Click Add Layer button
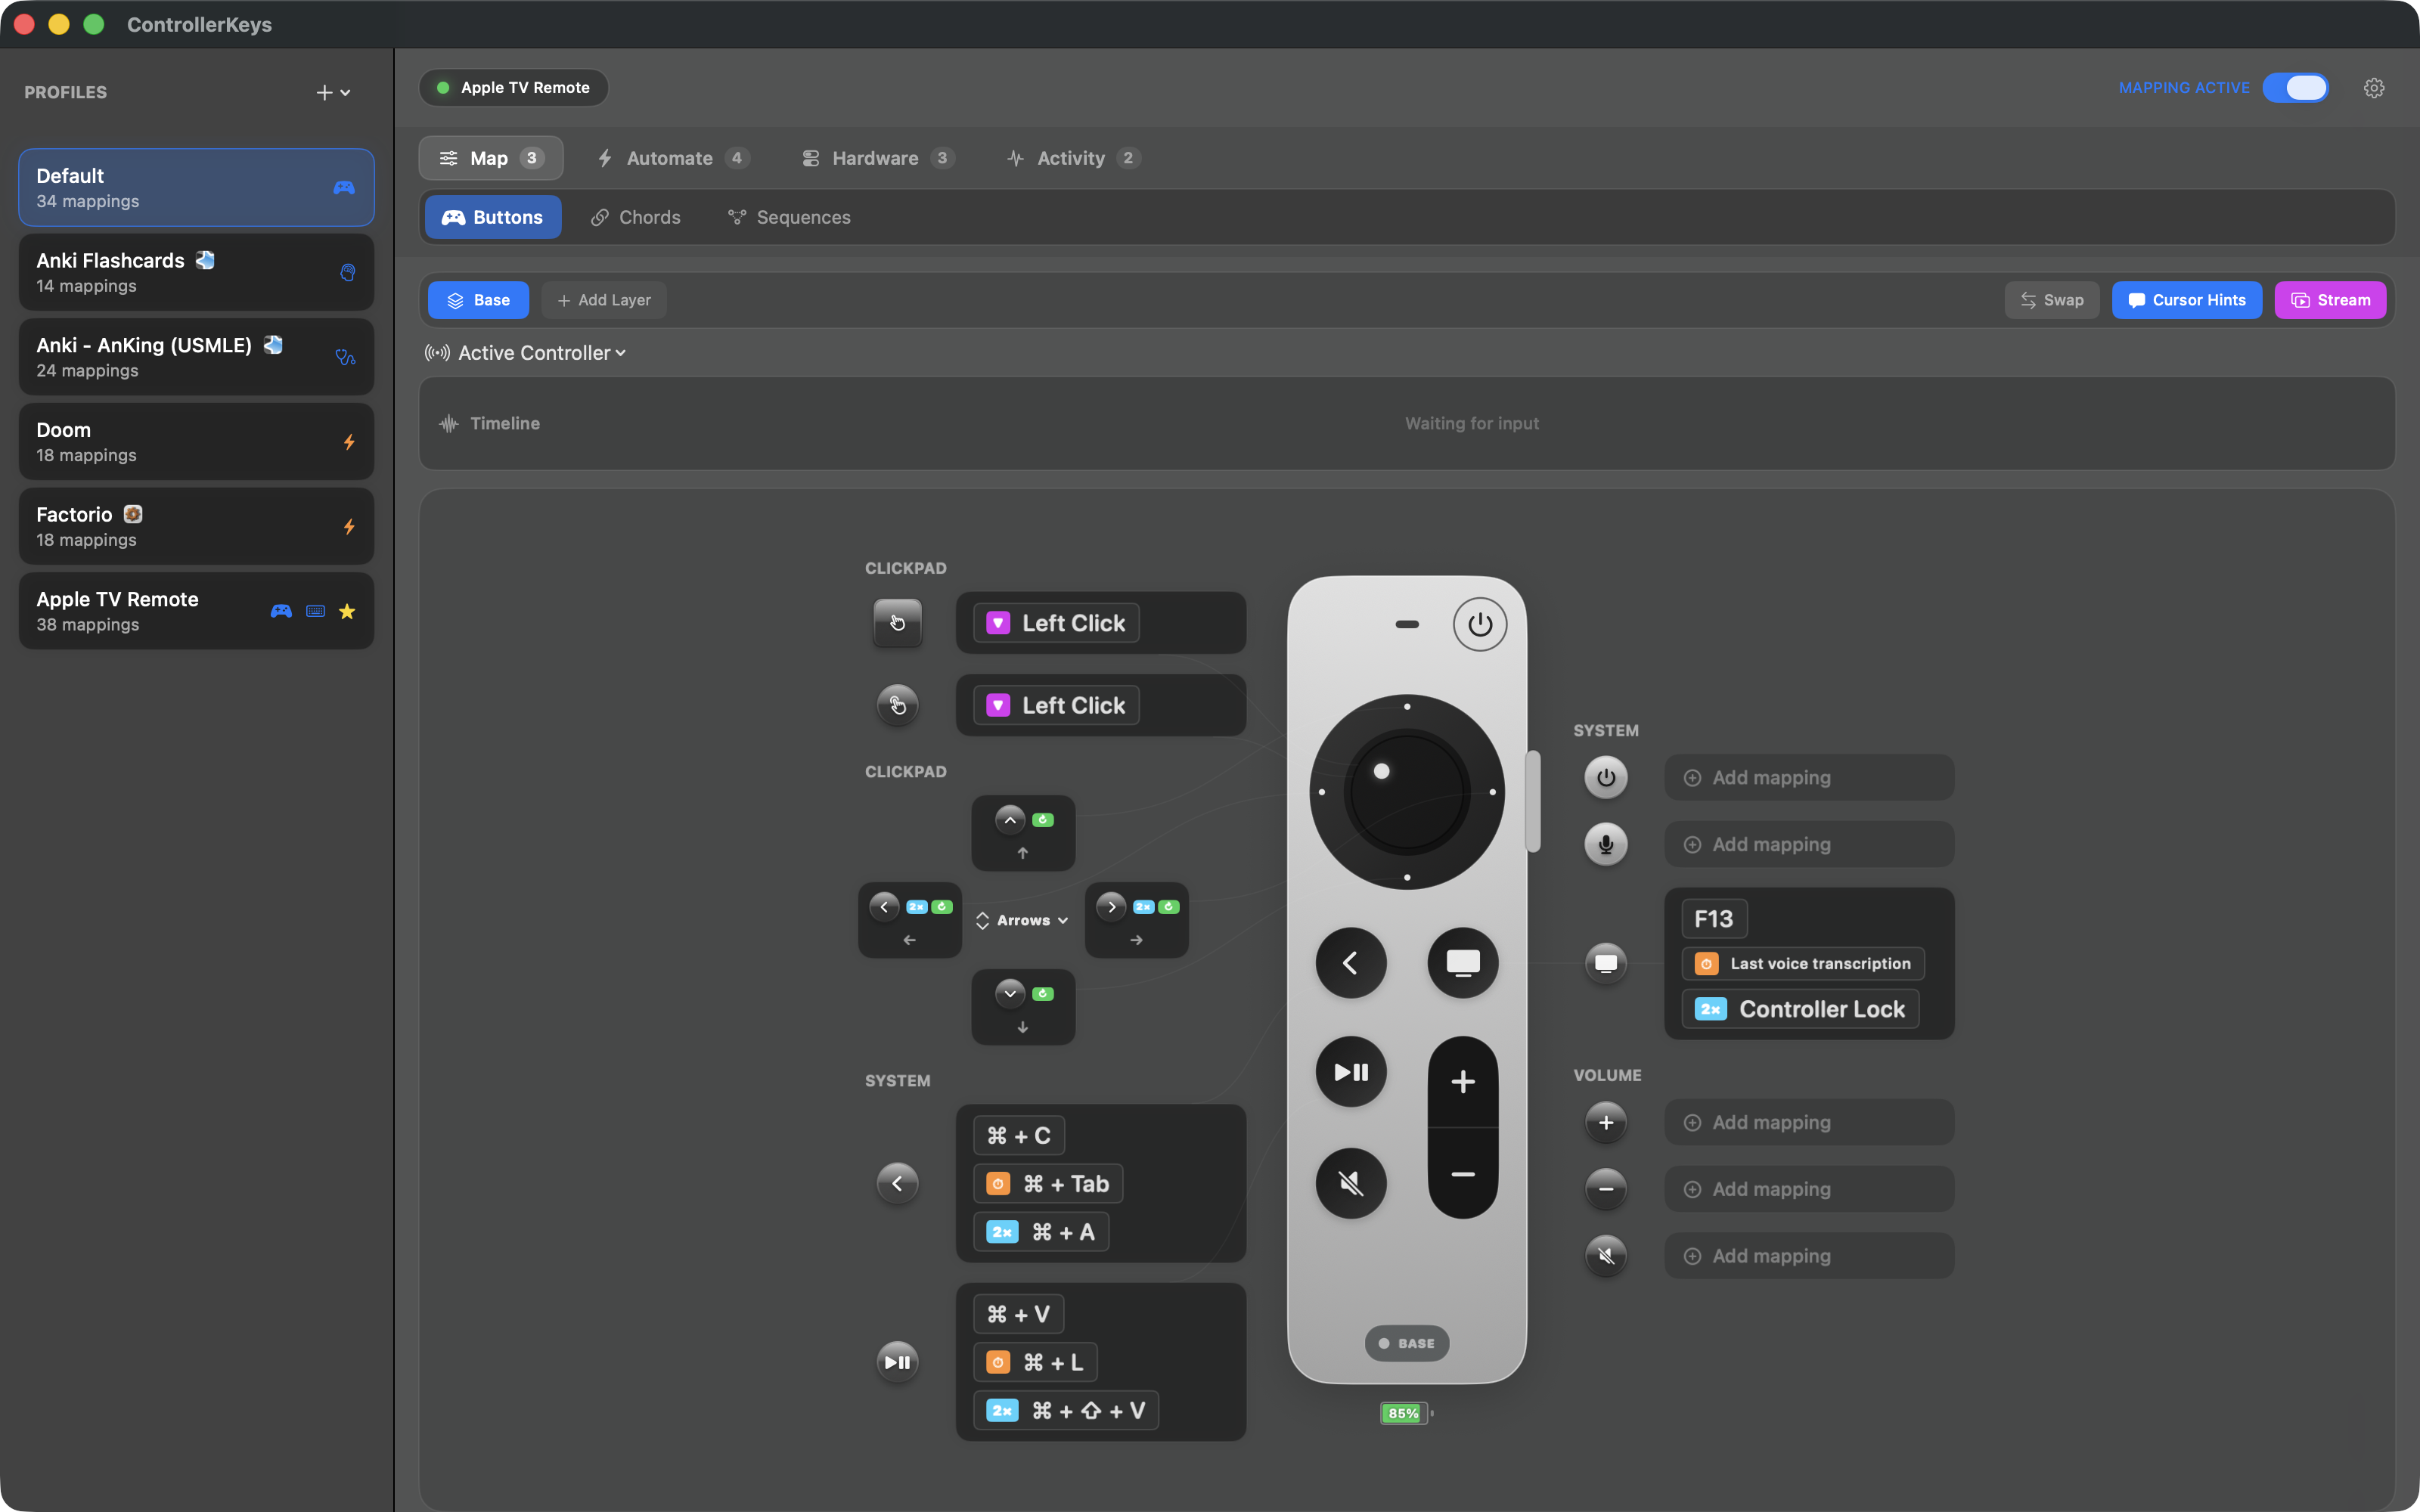The image size is (2420, 1512). tap(604, 300)
